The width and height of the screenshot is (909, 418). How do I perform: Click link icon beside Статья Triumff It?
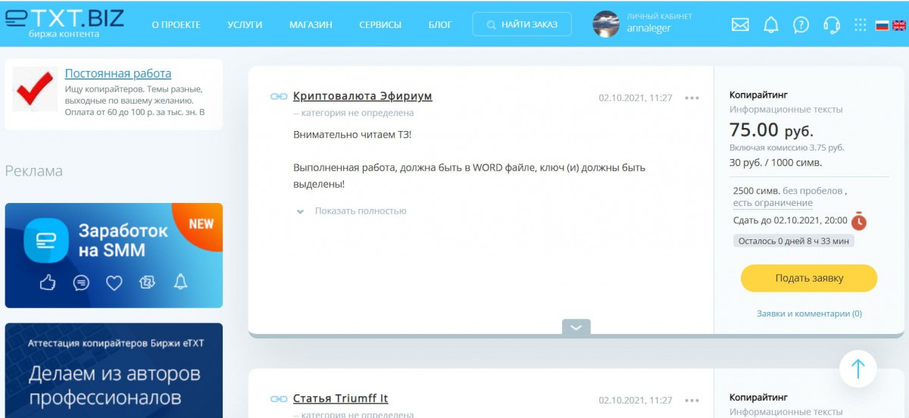pyautogui.click(x=279, y=399)
